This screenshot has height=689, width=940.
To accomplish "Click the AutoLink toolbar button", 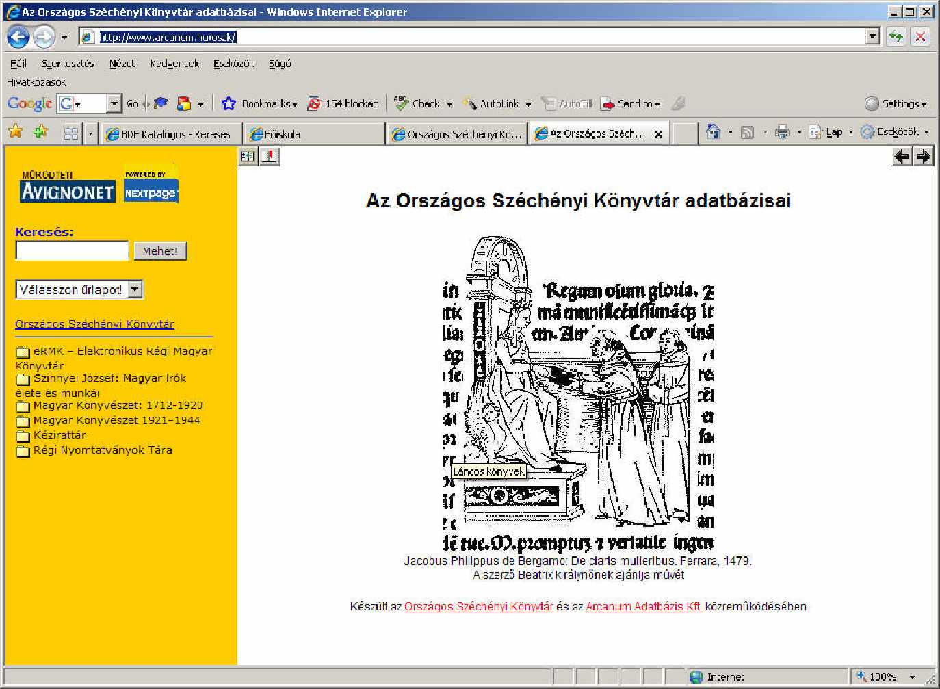I will click(491, 103).
